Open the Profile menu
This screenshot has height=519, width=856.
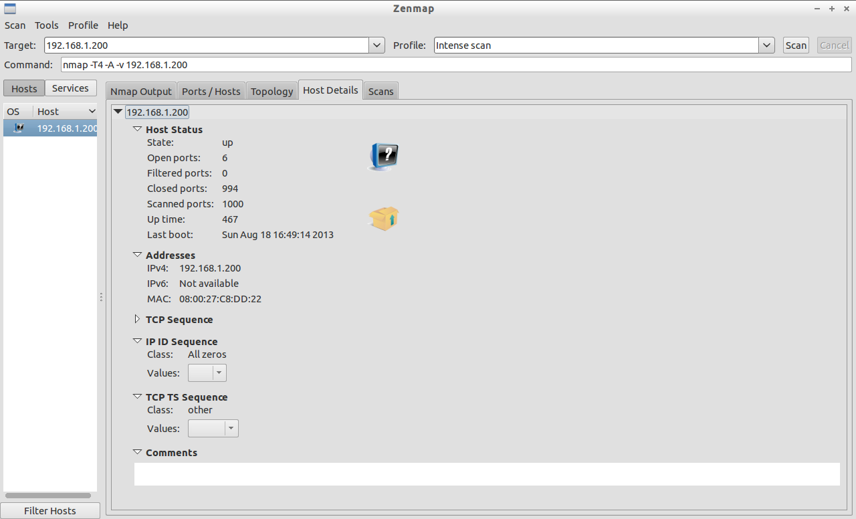pos(83,25)
